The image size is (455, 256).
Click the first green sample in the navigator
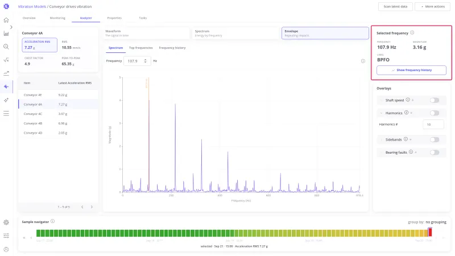[38, 233]
